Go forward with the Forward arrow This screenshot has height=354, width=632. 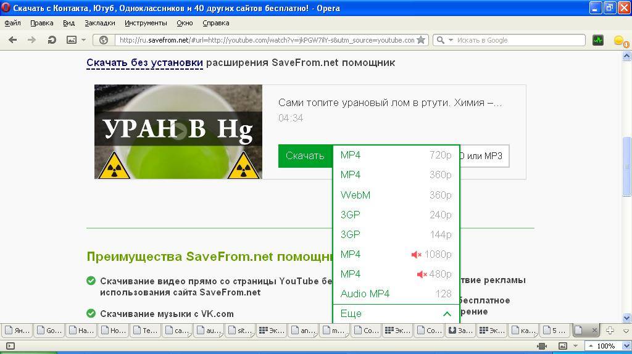(31, 40)
